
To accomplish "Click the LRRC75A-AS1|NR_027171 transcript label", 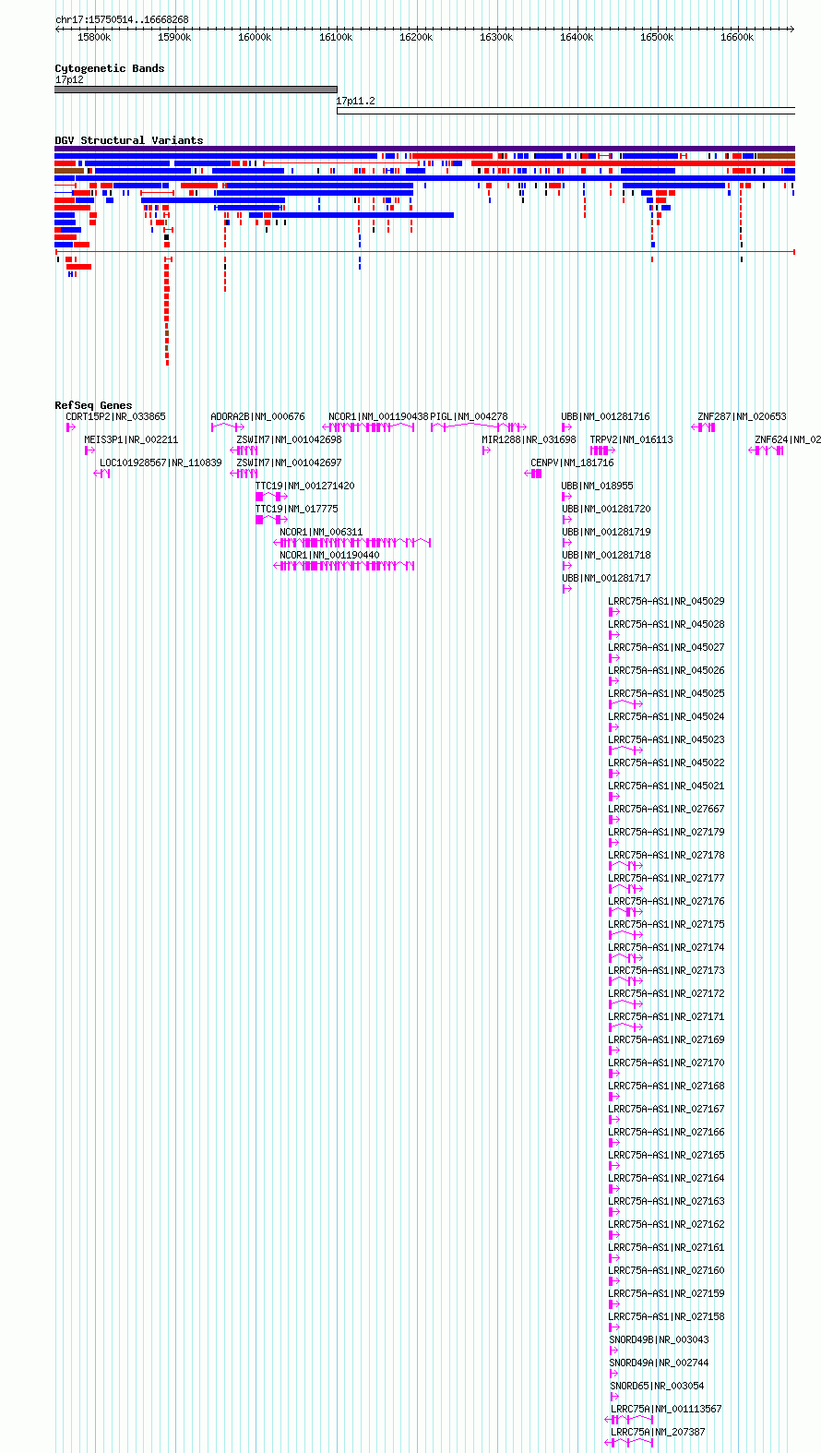I will tap(666, 1016).
